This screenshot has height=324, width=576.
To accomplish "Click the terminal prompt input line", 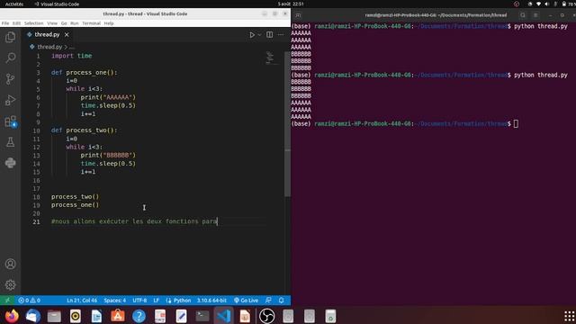I will pos(516,124).
